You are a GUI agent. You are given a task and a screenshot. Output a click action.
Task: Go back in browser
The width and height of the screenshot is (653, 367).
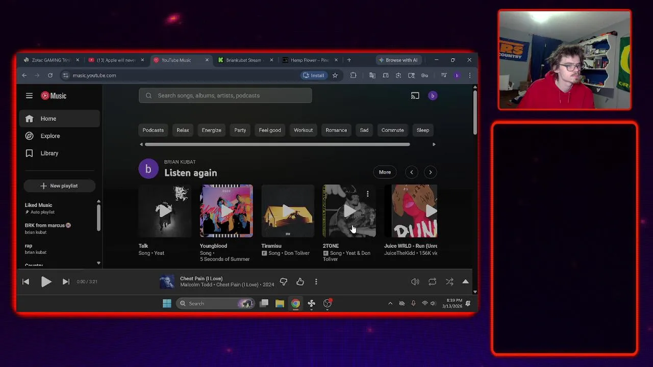pos(24,75)
